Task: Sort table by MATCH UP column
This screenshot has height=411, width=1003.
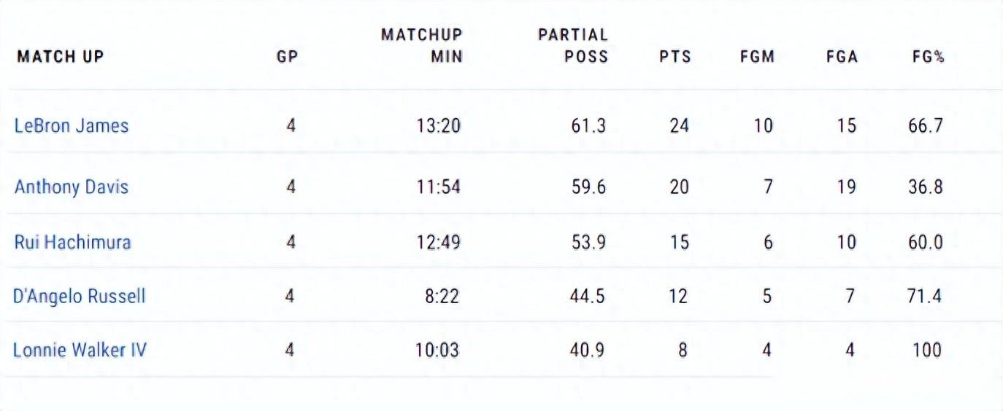Action: coord(61,57)
